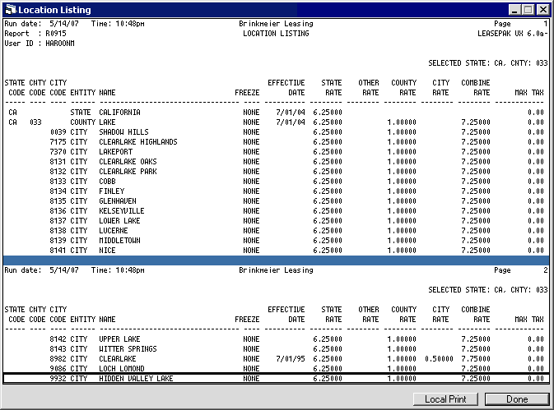Select the GLENHAVEN city name

click(x=118, y=201)
